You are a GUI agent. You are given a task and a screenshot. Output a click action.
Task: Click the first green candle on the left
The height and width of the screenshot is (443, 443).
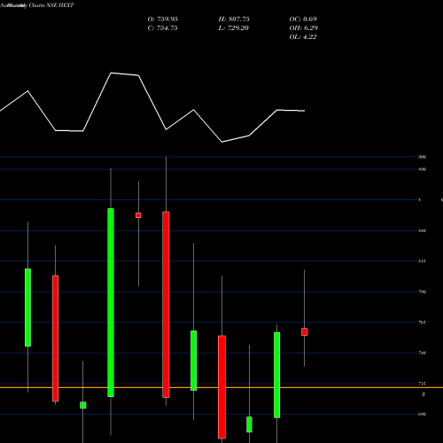(x=27, y=307)
